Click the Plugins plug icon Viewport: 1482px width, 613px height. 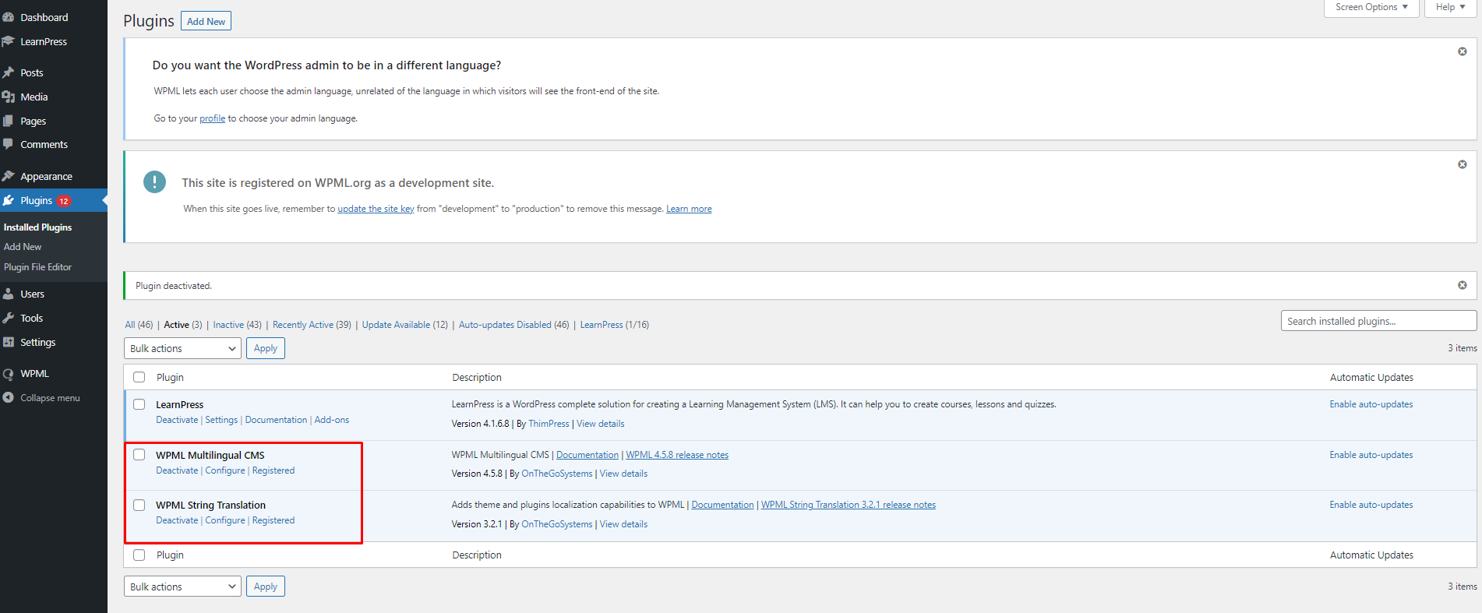click(x=9, y=200)
